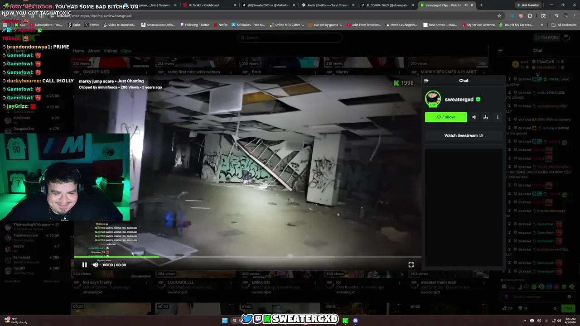
Task: Collapse the right-side chat sidebar icon
Action: pyautogui.click(x=500, y=51)
